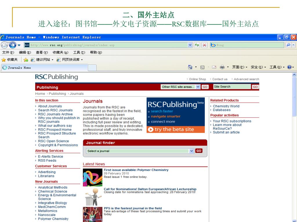Open the 文件(F) menu
This screenshot has height=222, width=297.
click(8, 52)
